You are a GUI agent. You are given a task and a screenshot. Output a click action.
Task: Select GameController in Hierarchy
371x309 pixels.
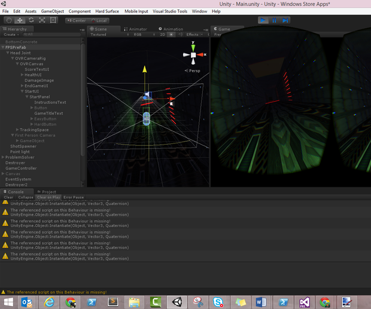point(21,168)
